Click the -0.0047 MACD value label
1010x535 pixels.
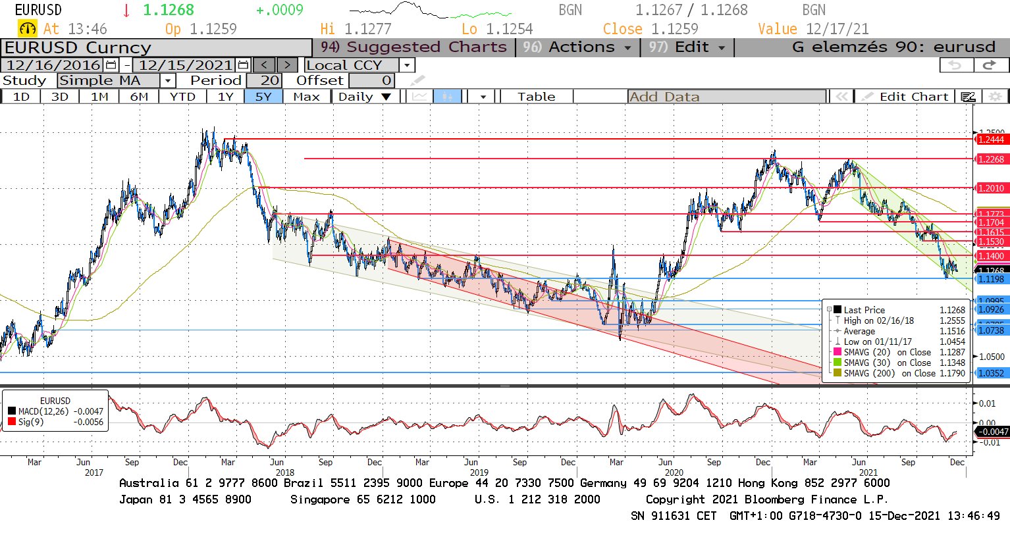click(x=992, y=432)
